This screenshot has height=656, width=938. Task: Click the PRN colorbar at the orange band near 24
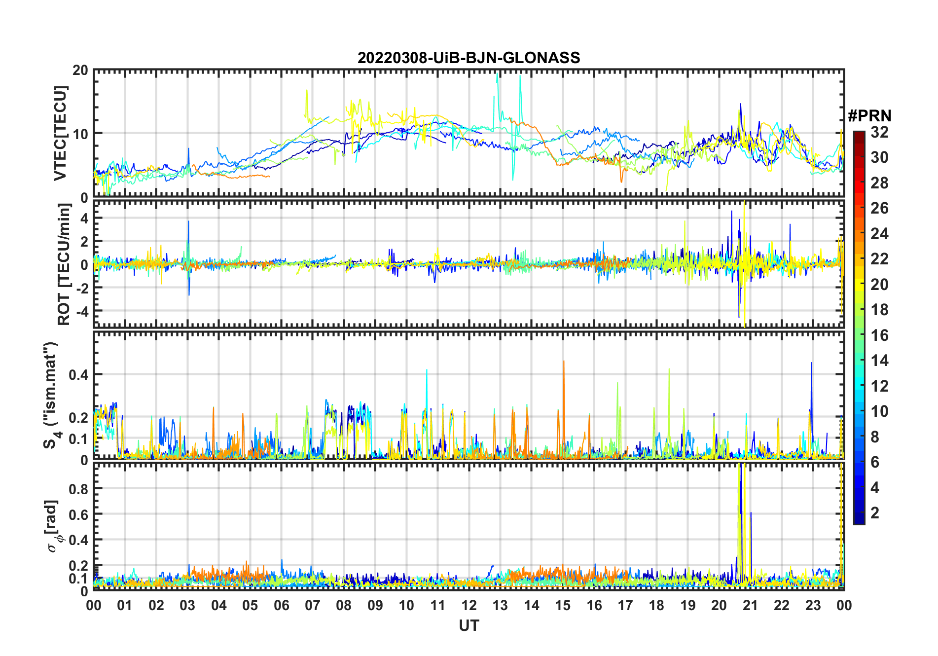point(859,234)
